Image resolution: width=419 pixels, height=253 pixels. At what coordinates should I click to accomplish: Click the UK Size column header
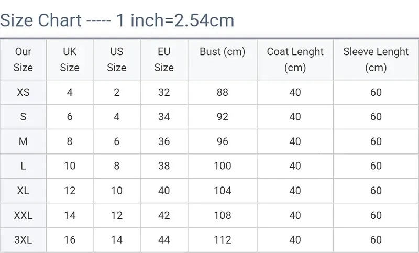pos(70,59)
